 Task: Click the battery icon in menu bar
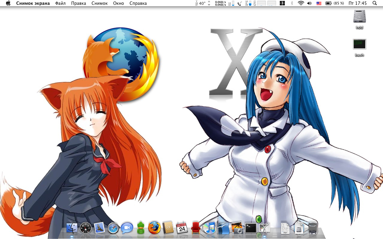(329, 3)
